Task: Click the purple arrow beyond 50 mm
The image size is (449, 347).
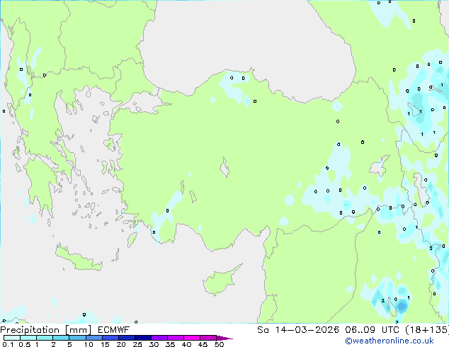Action: [x=224, y=338]
